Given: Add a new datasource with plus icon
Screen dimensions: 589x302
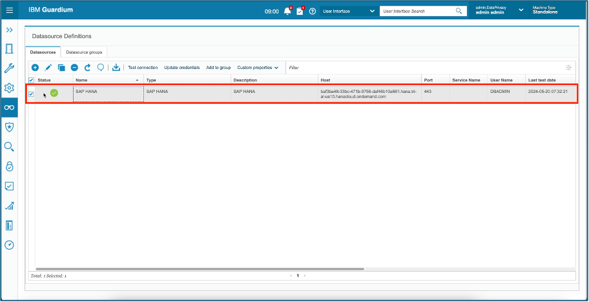Looking at the screenshot, I should (x=35, y=68).
